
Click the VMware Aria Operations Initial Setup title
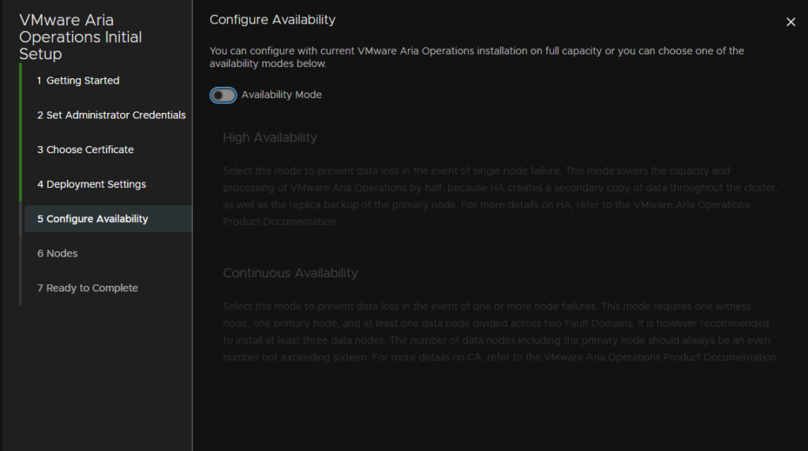coord(80,36)
